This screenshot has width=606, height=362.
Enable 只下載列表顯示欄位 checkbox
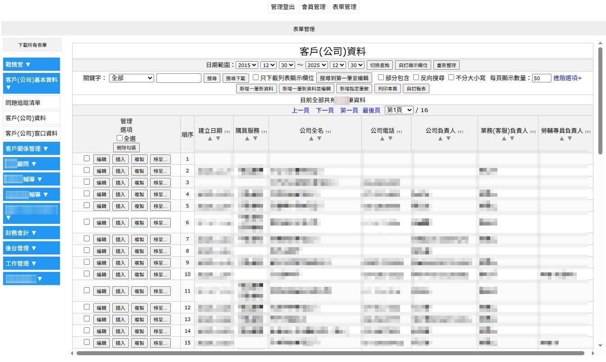[x=255, y=77]
